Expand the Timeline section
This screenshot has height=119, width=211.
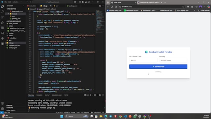click(x=10, y=108)
